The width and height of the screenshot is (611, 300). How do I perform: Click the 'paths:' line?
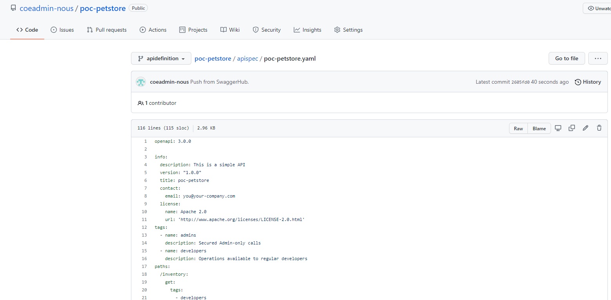click(162, 266)
